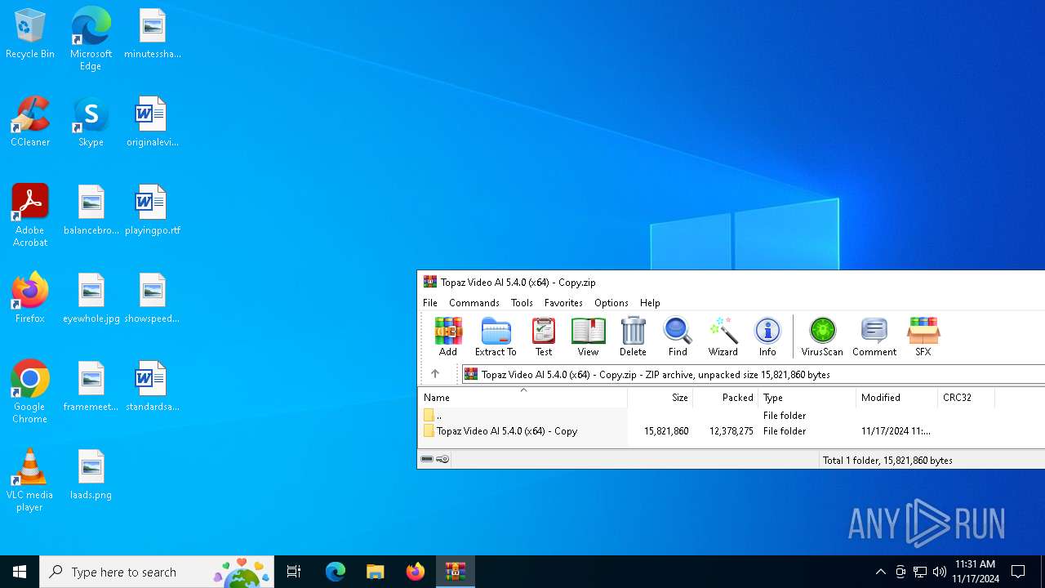This screenshot has height=588, width=1045.
Task: Click the Delete trash icon in WinRAR
Action: pyautogui.click(x=633, y=337)
